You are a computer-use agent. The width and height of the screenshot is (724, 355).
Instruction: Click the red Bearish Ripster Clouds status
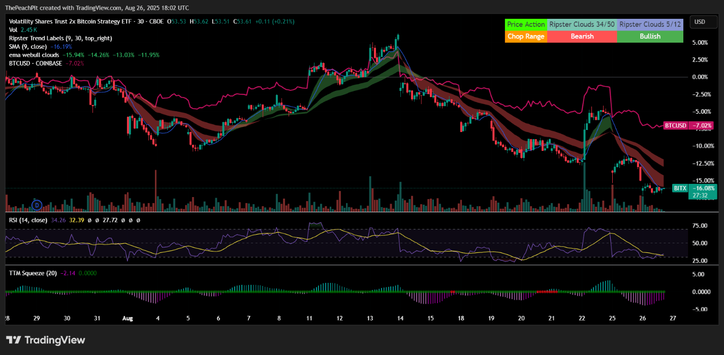point(581,36)
